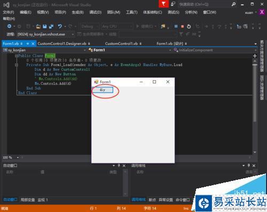Click the Form1 window app icon
The image size is (267, 212).
pos(96,82)
